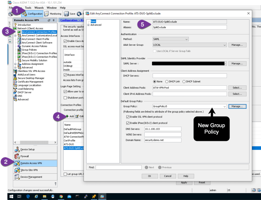Open the Monitoring view
Viewport: 261px width, 200px height.
coord(53,14)
